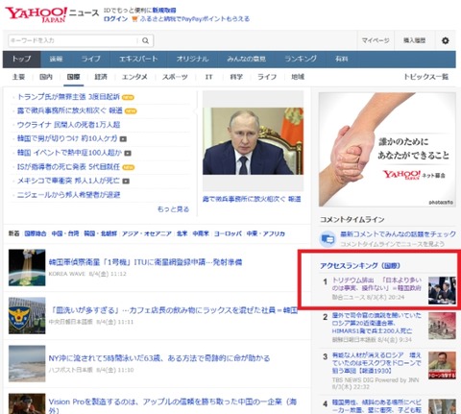Image resolution: width=461 pixels, height=414 pixels.
Task: Open the Putin photo thumbnail
Action: 253,141
